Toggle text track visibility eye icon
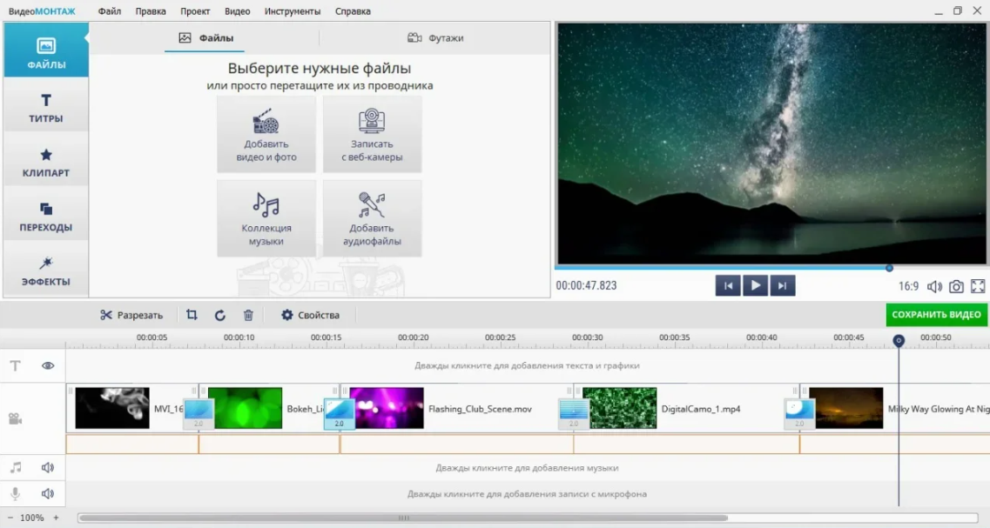The height and width of the screenshot is (528, 990). coord(49,366)
